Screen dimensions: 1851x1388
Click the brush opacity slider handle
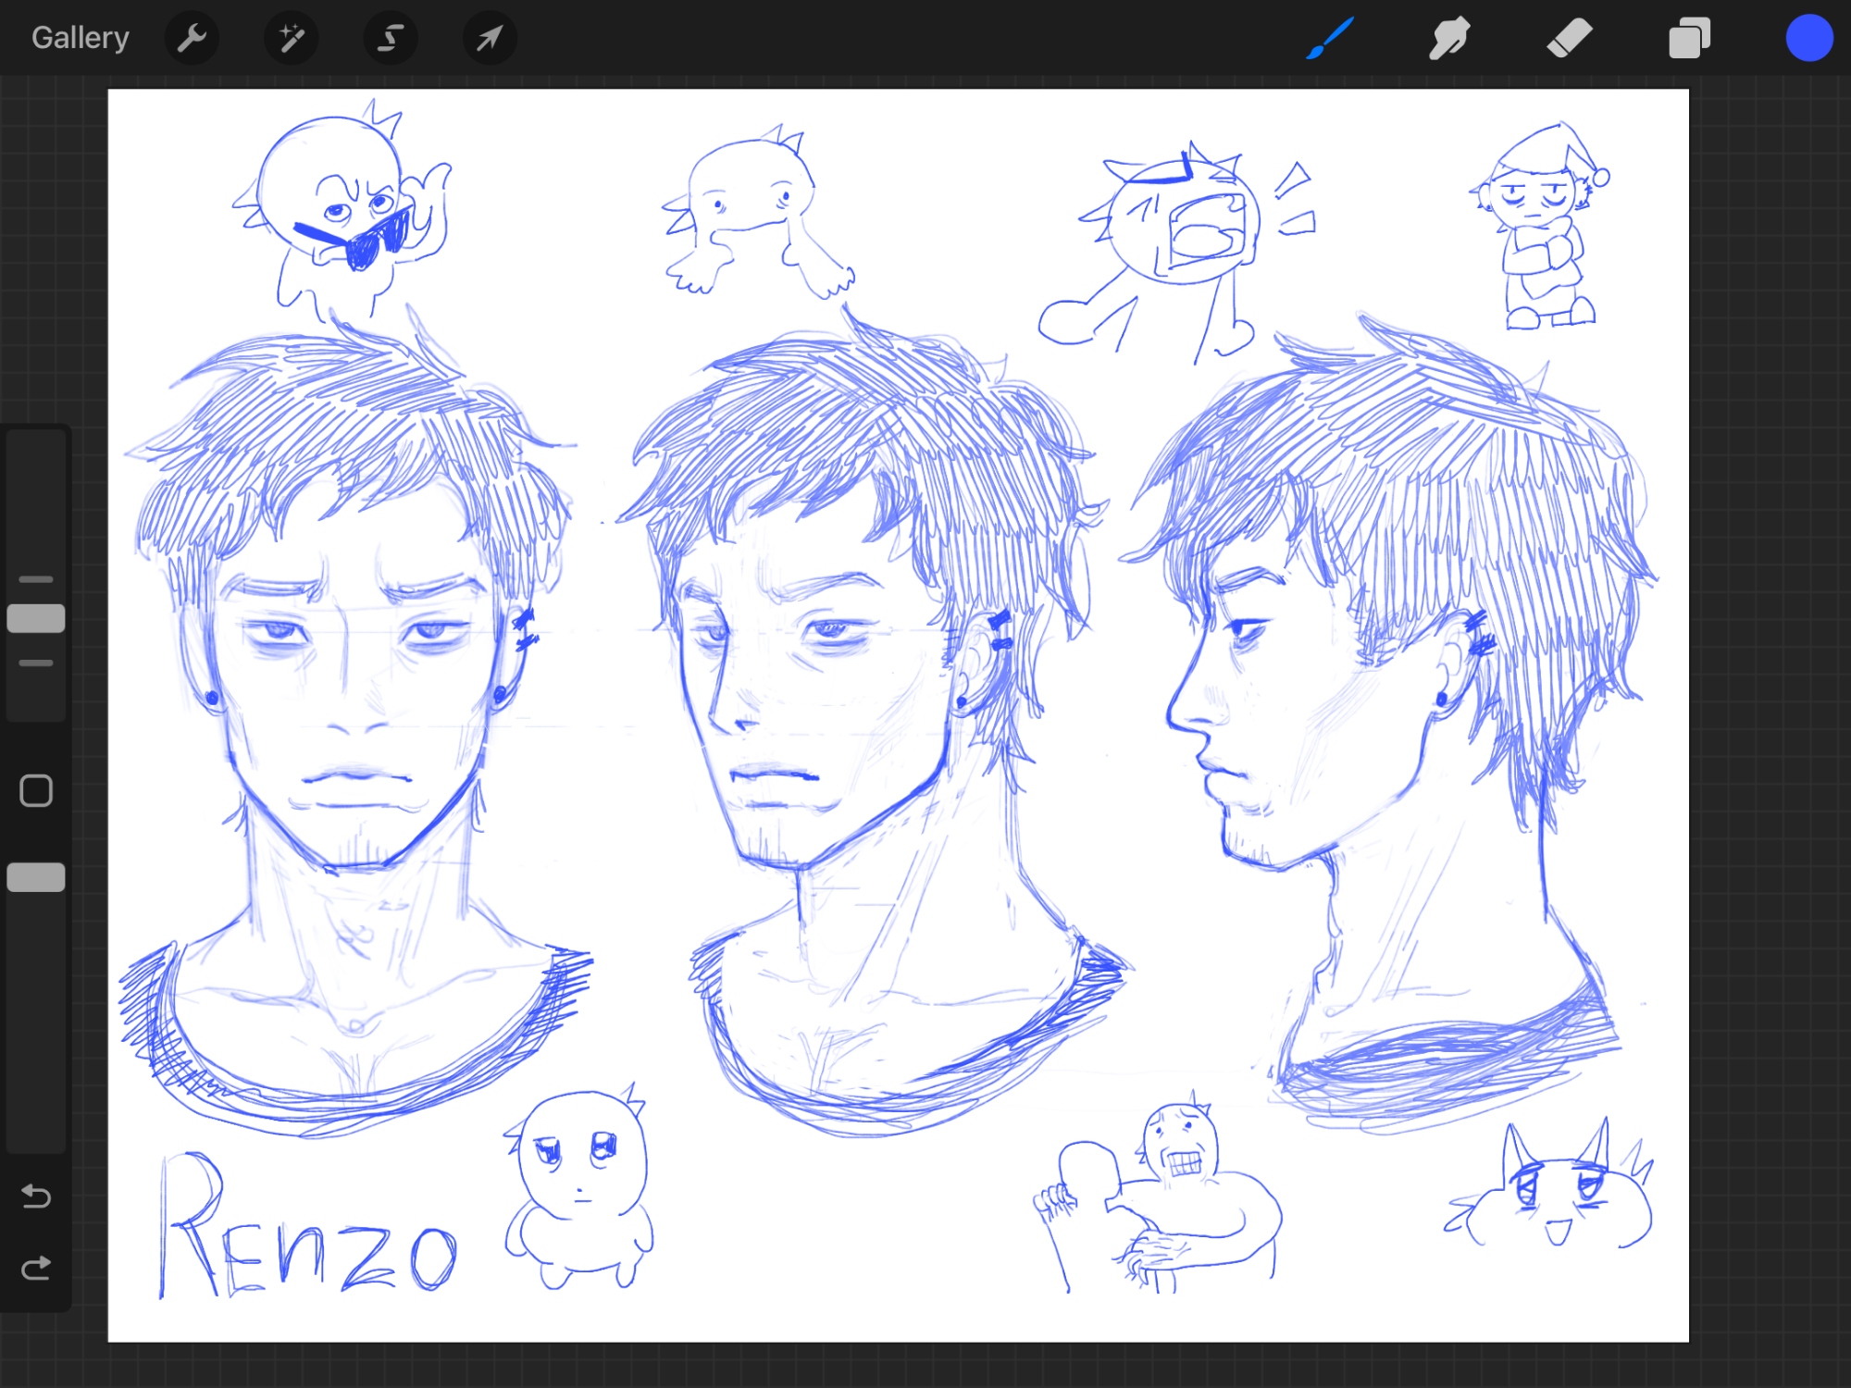click(x=36, y=877)
